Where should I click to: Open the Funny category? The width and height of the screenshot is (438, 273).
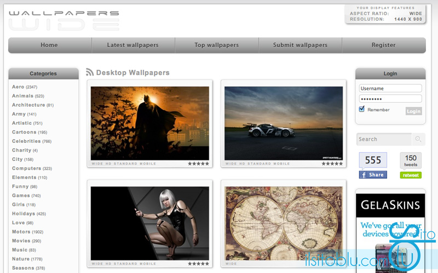pos(25,187)
